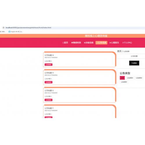Open the 情感 nav item next to 首页
145x145 pixels.
pos(76,43)
